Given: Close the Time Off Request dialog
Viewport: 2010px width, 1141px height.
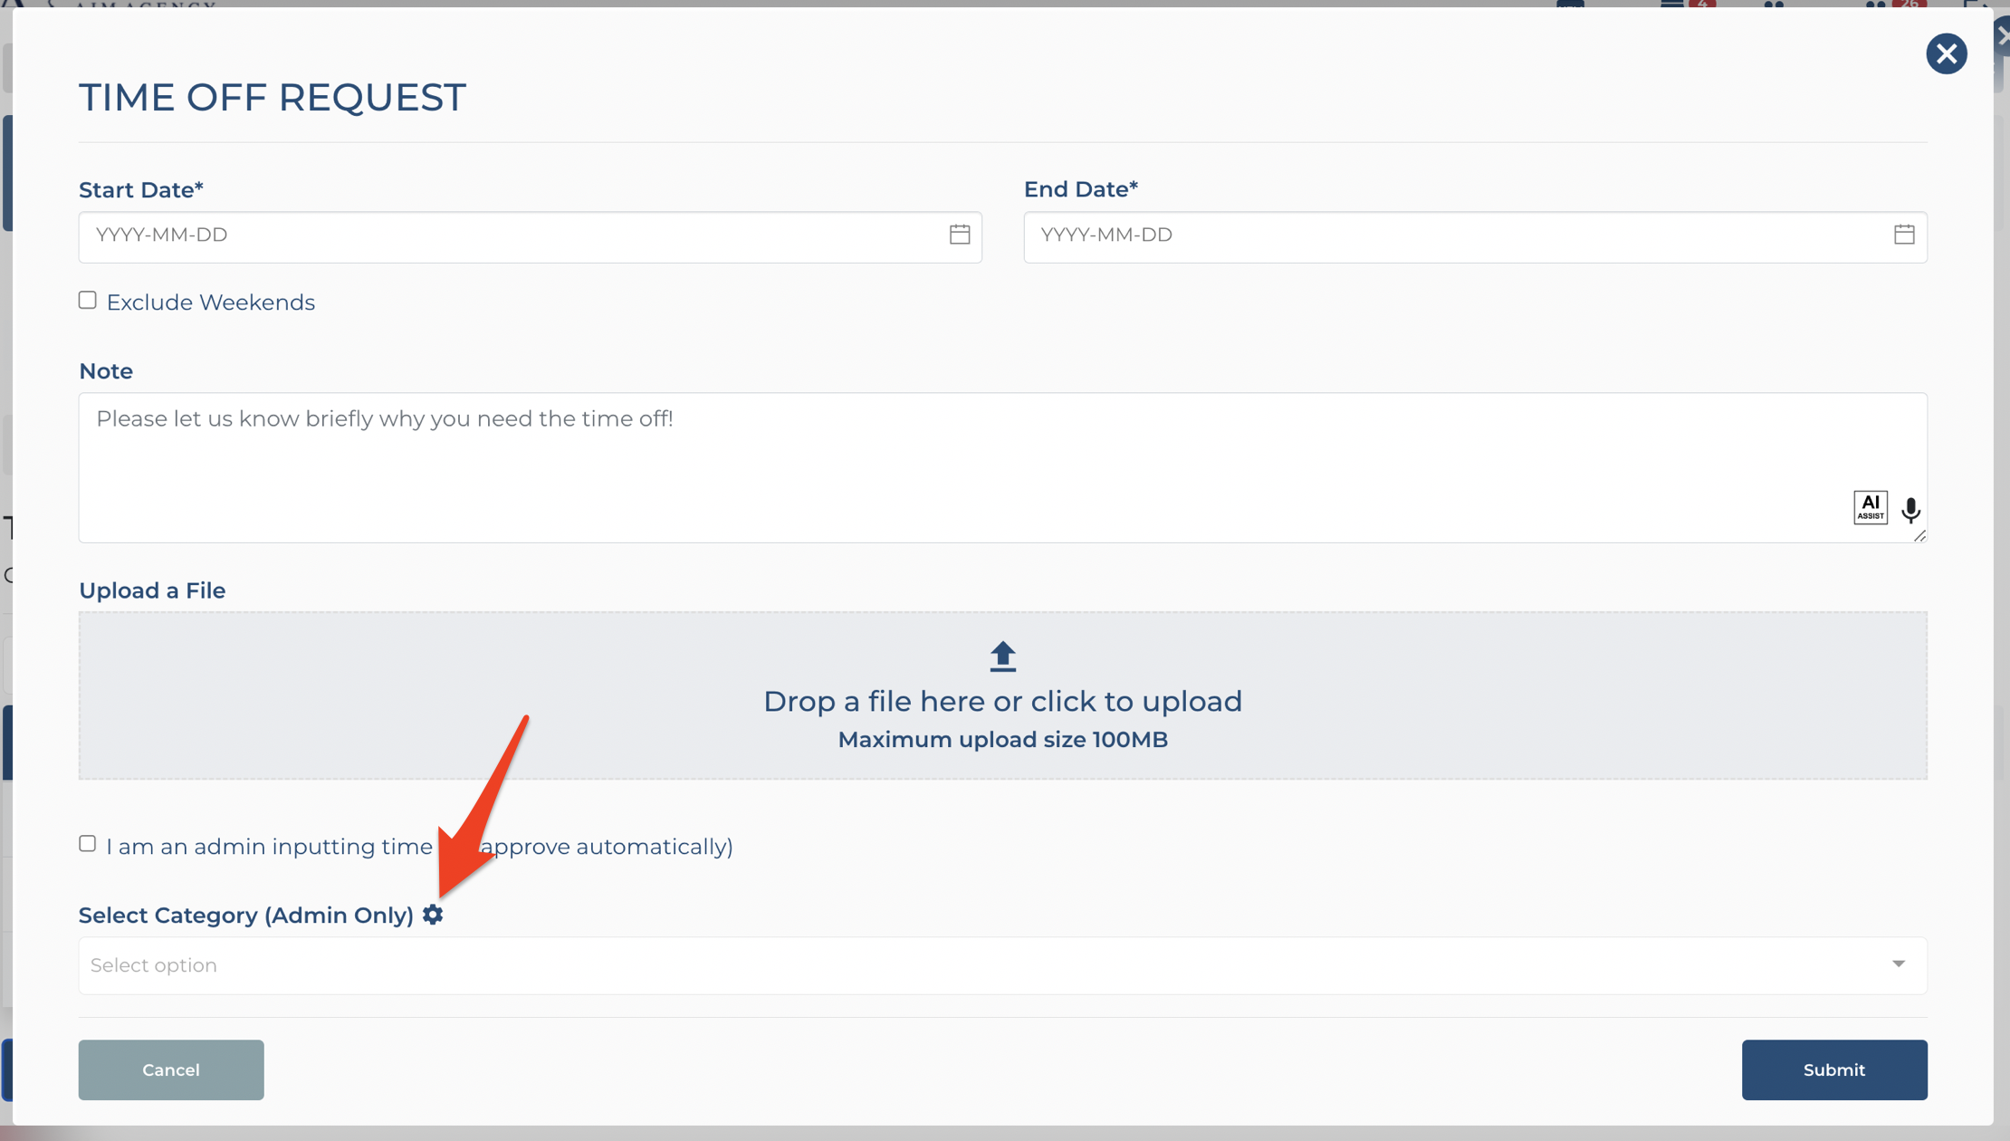Looking at the screenshot, I should tap(1946, 53).
